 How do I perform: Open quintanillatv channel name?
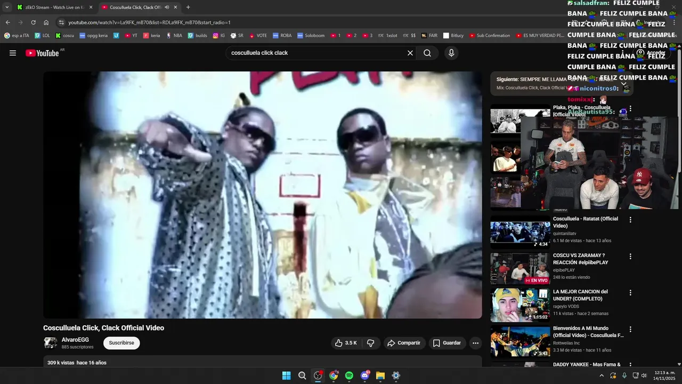click(x=564, y=233)
